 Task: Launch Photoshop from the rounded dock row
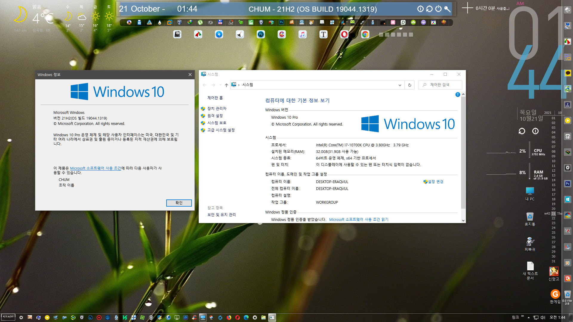coord(261,35)
